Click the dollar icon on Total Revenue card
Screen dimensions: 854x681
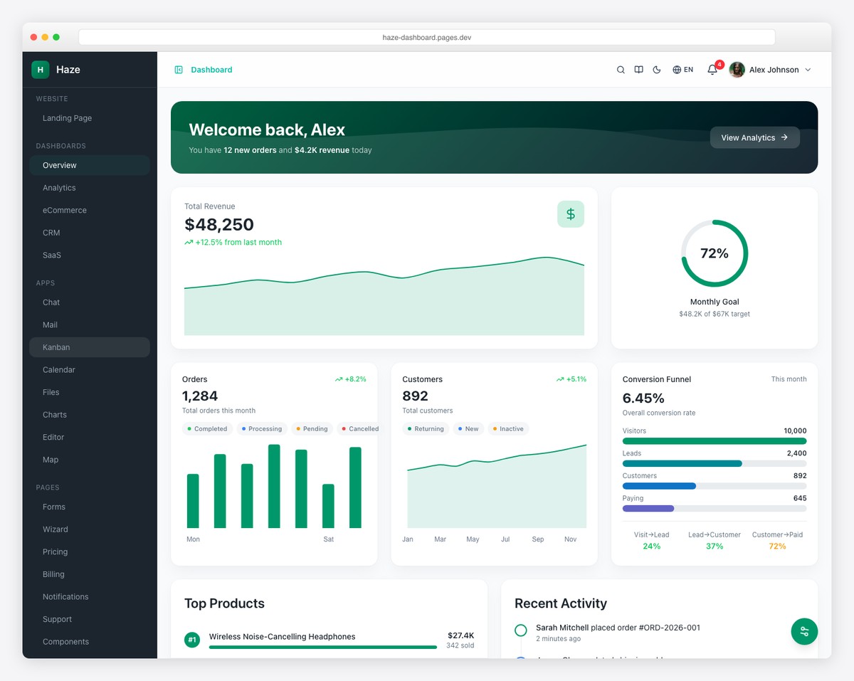[x=570, y=213]
